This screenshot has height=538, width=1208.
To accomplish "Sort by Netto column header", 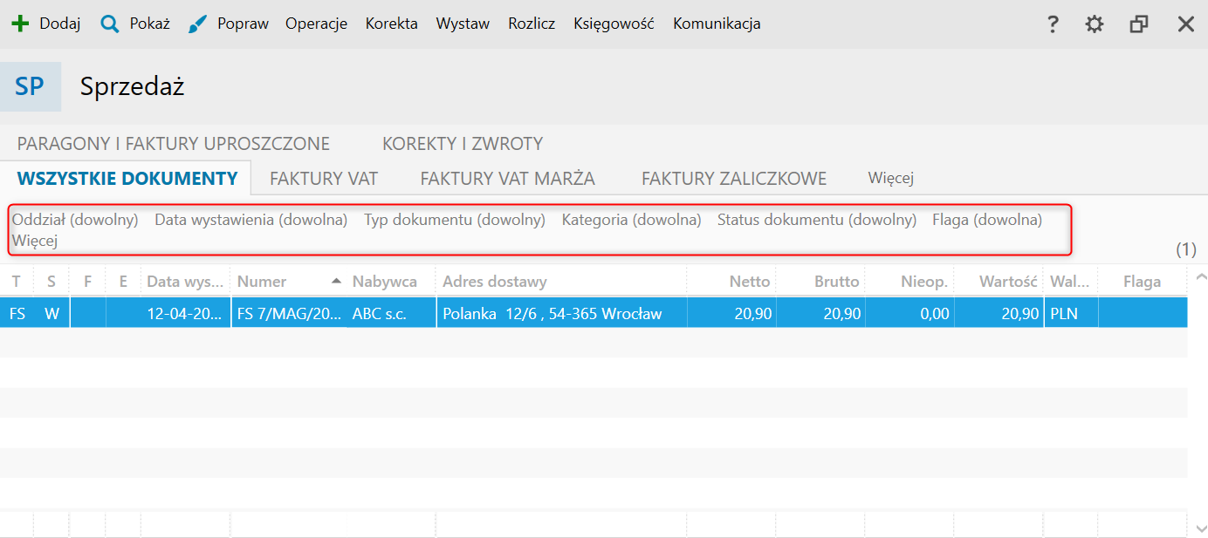I will [x=731, y=282].
